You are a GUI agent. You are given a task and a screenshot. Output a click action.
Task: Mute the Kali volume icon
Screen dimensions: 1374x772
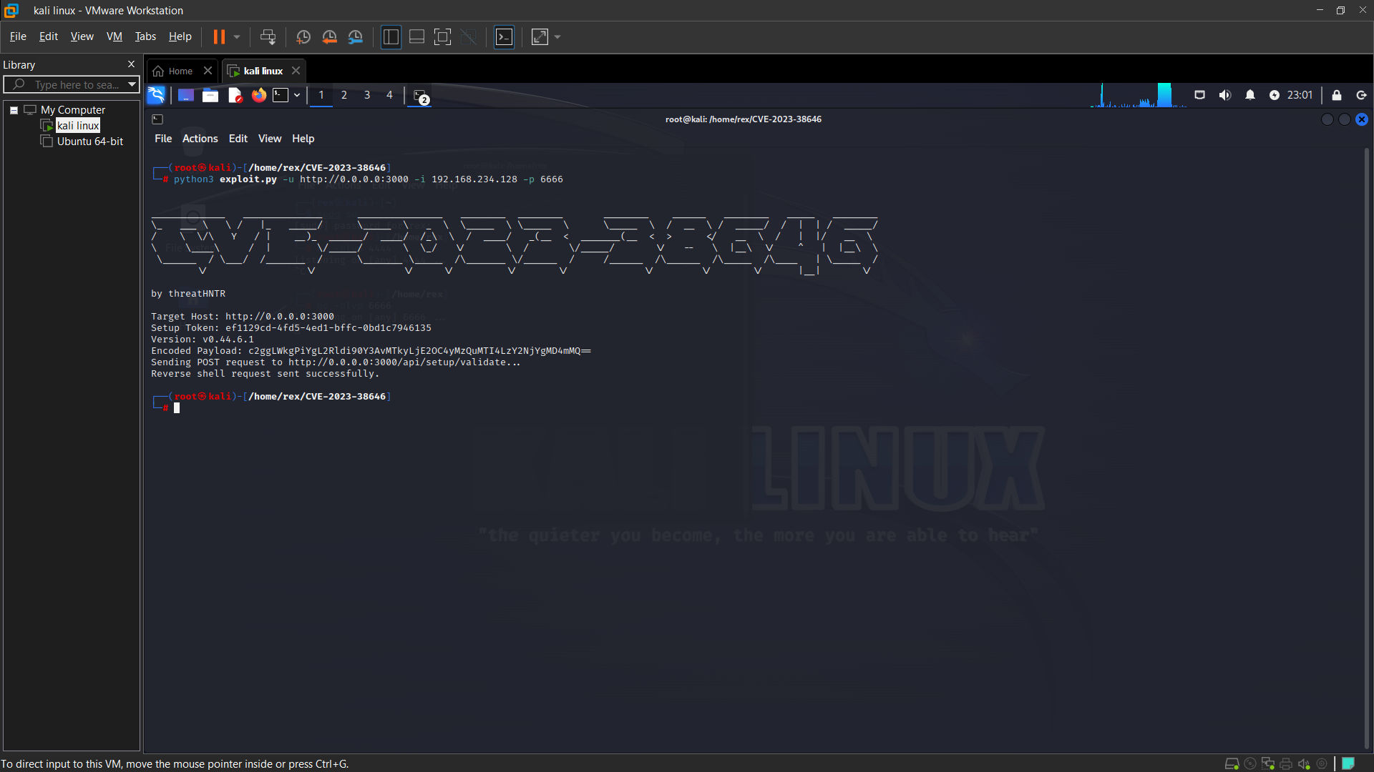click(1224, 95)
